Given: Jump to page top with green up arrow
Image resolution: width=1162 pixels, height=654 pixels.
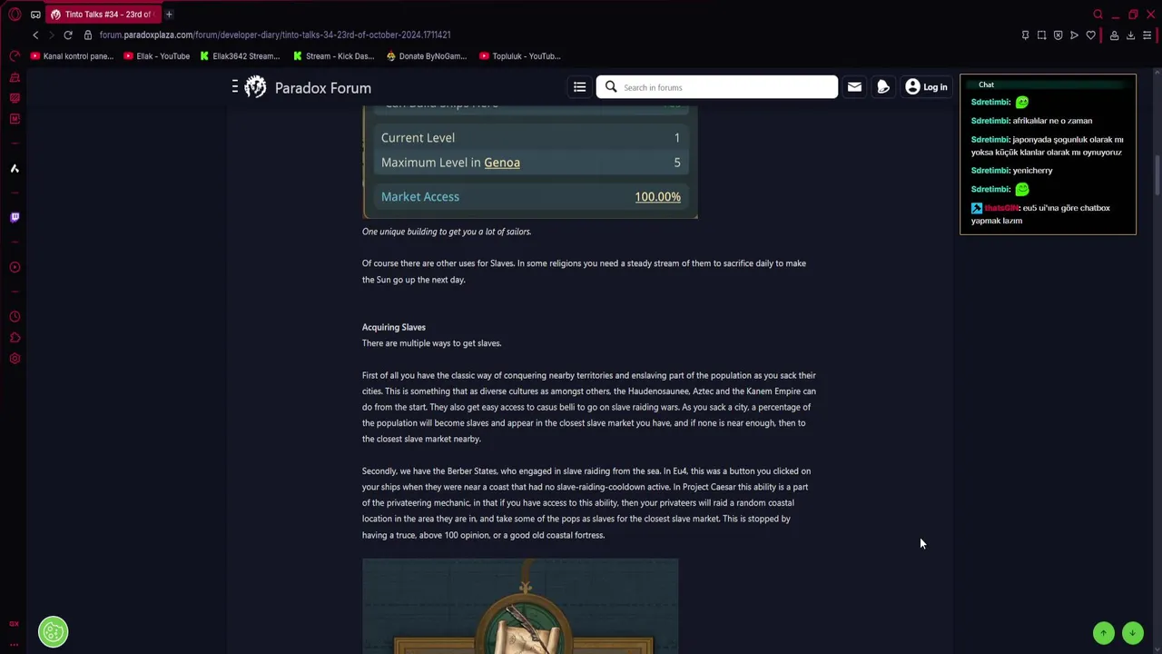Looking at the screenshot, I should [1104, 633].
